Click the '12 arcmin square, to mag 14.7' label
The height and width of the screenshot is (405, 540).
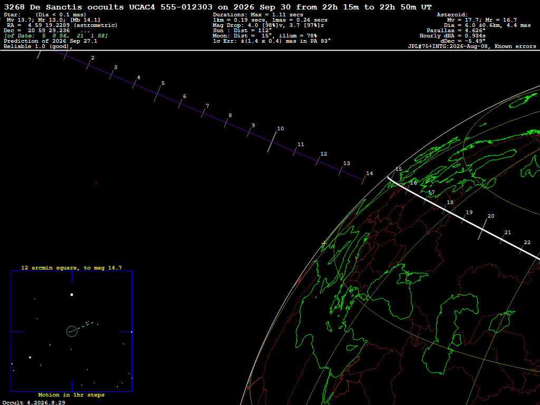(x=71, y=267)
